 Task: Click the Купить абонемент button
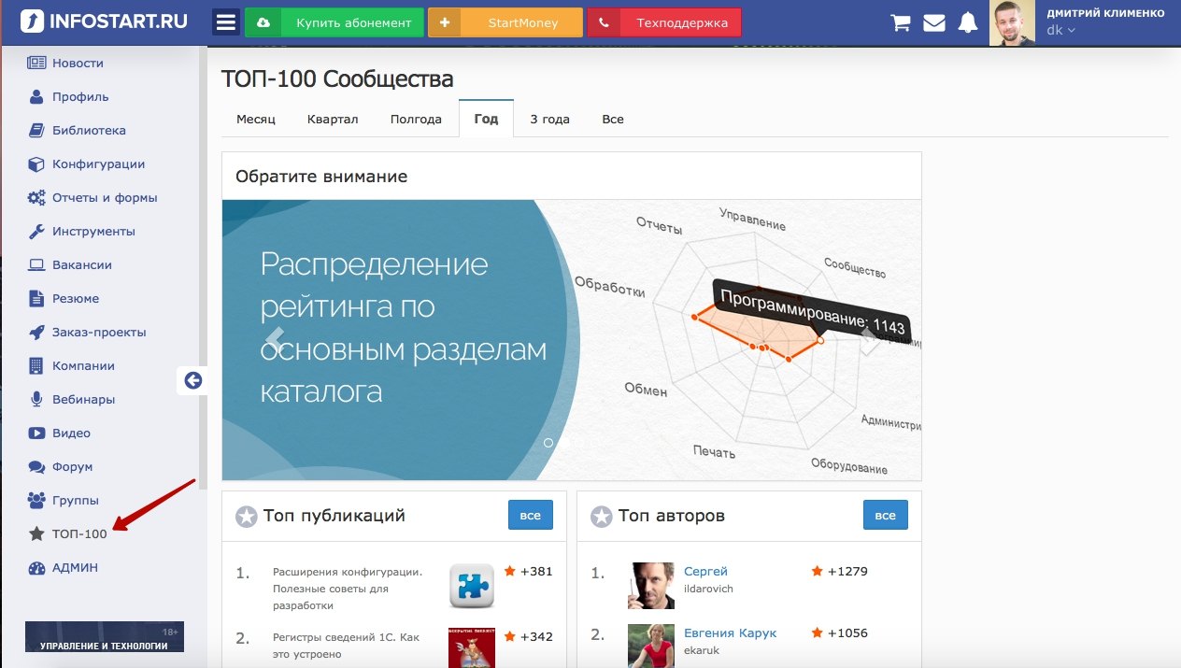[334, 22]
